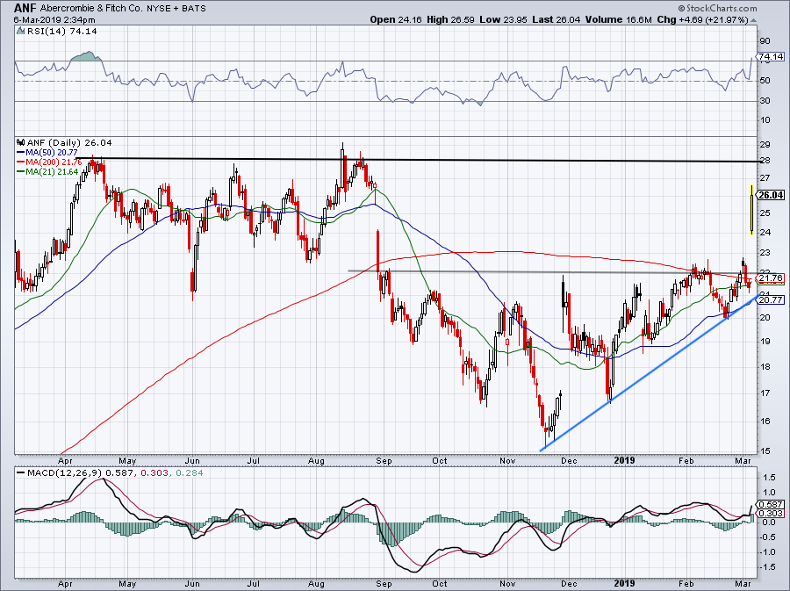Select the Open 24.16 value
790x591 pixels.
coord(397,19)
